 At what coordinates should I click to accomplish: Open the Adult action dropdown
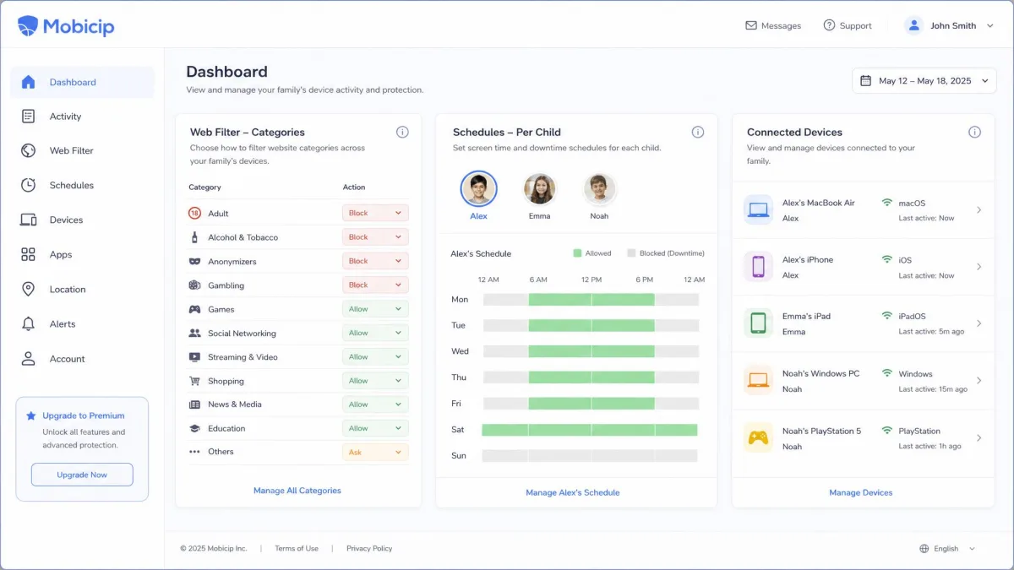click(x=375, y=214)
